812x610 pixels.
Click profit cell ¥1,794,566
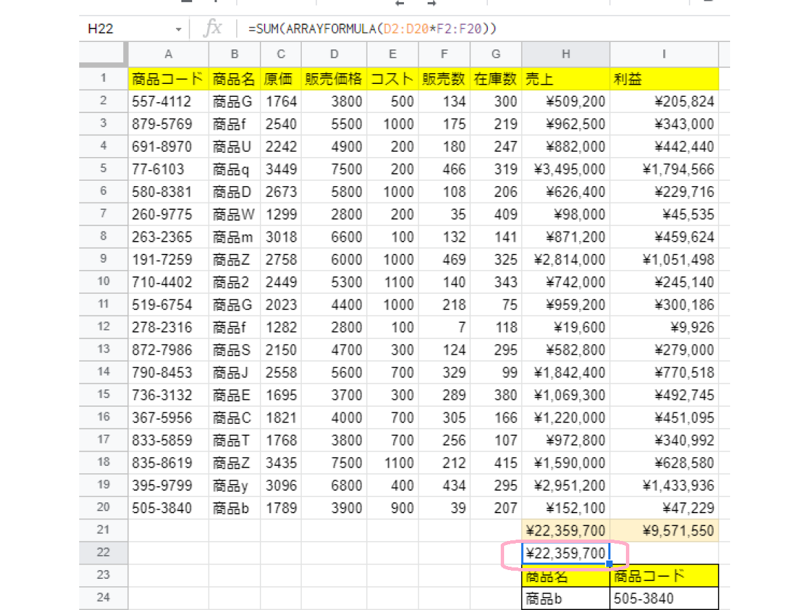click(x=664, y=169)
